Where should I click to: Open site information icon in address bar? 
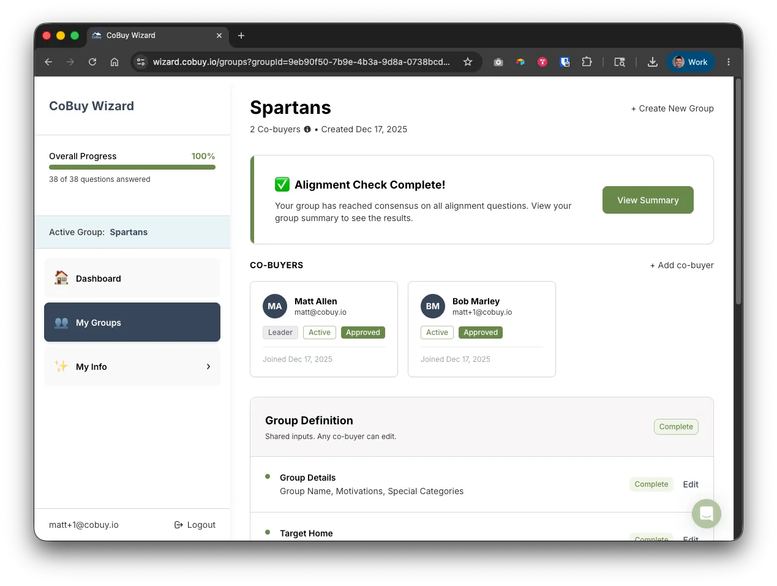(x=141, y=62)
